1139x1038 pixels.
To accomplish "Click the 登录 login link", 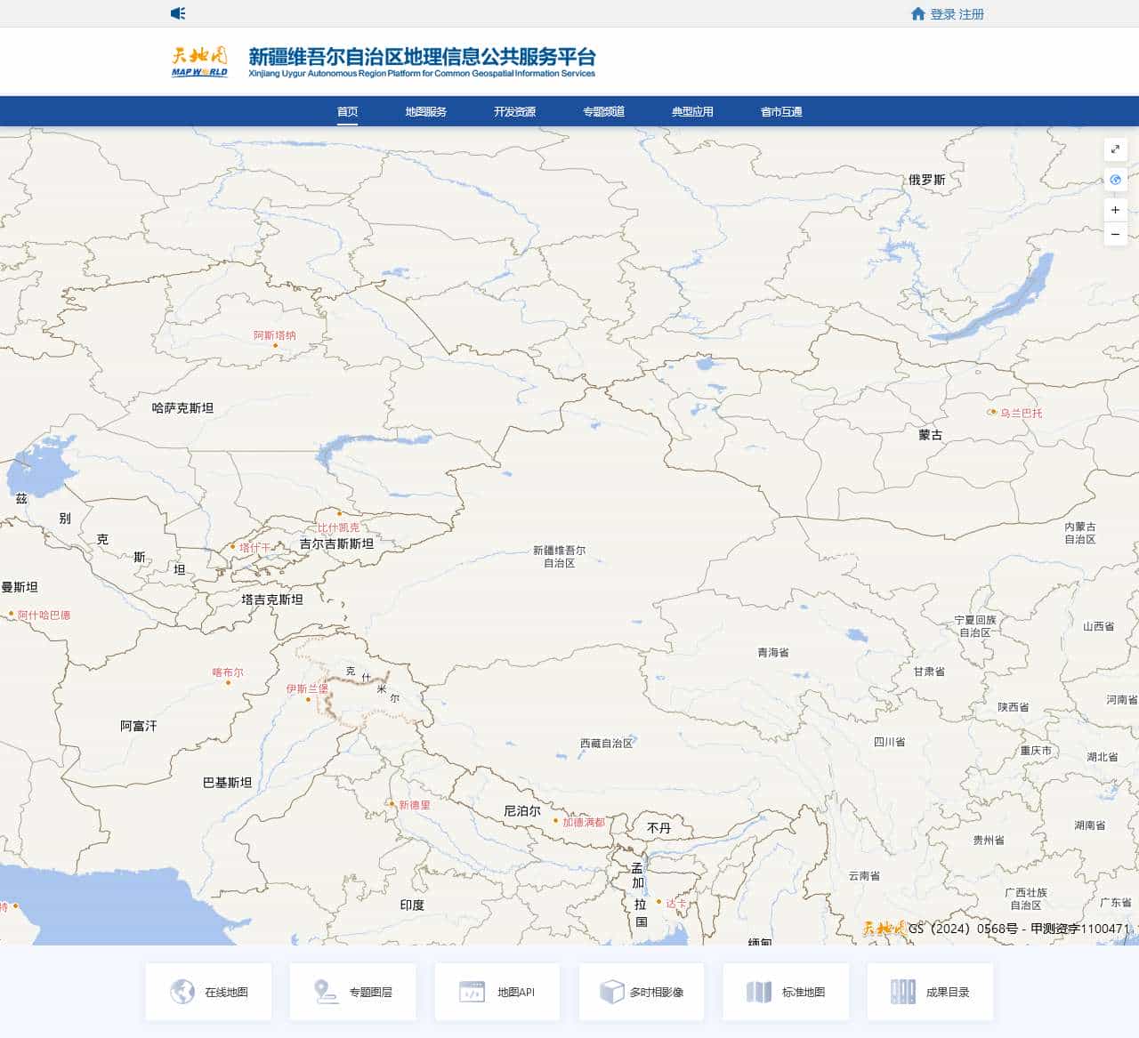I will [x=942, y=14].
